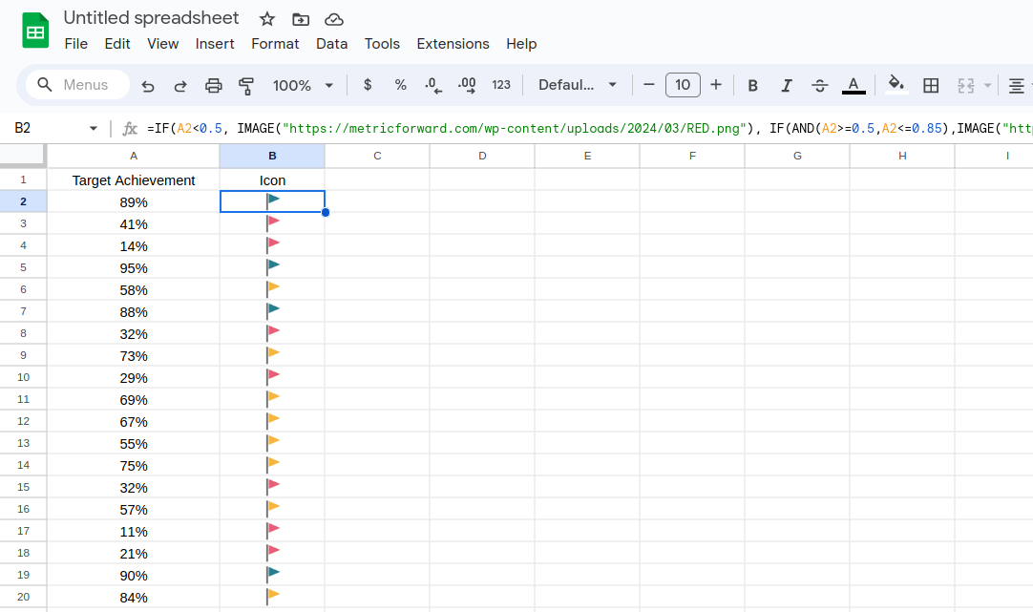Click the Print icon
The image size is (1033, 612).
pyautogui.click(x=213, y=85)
